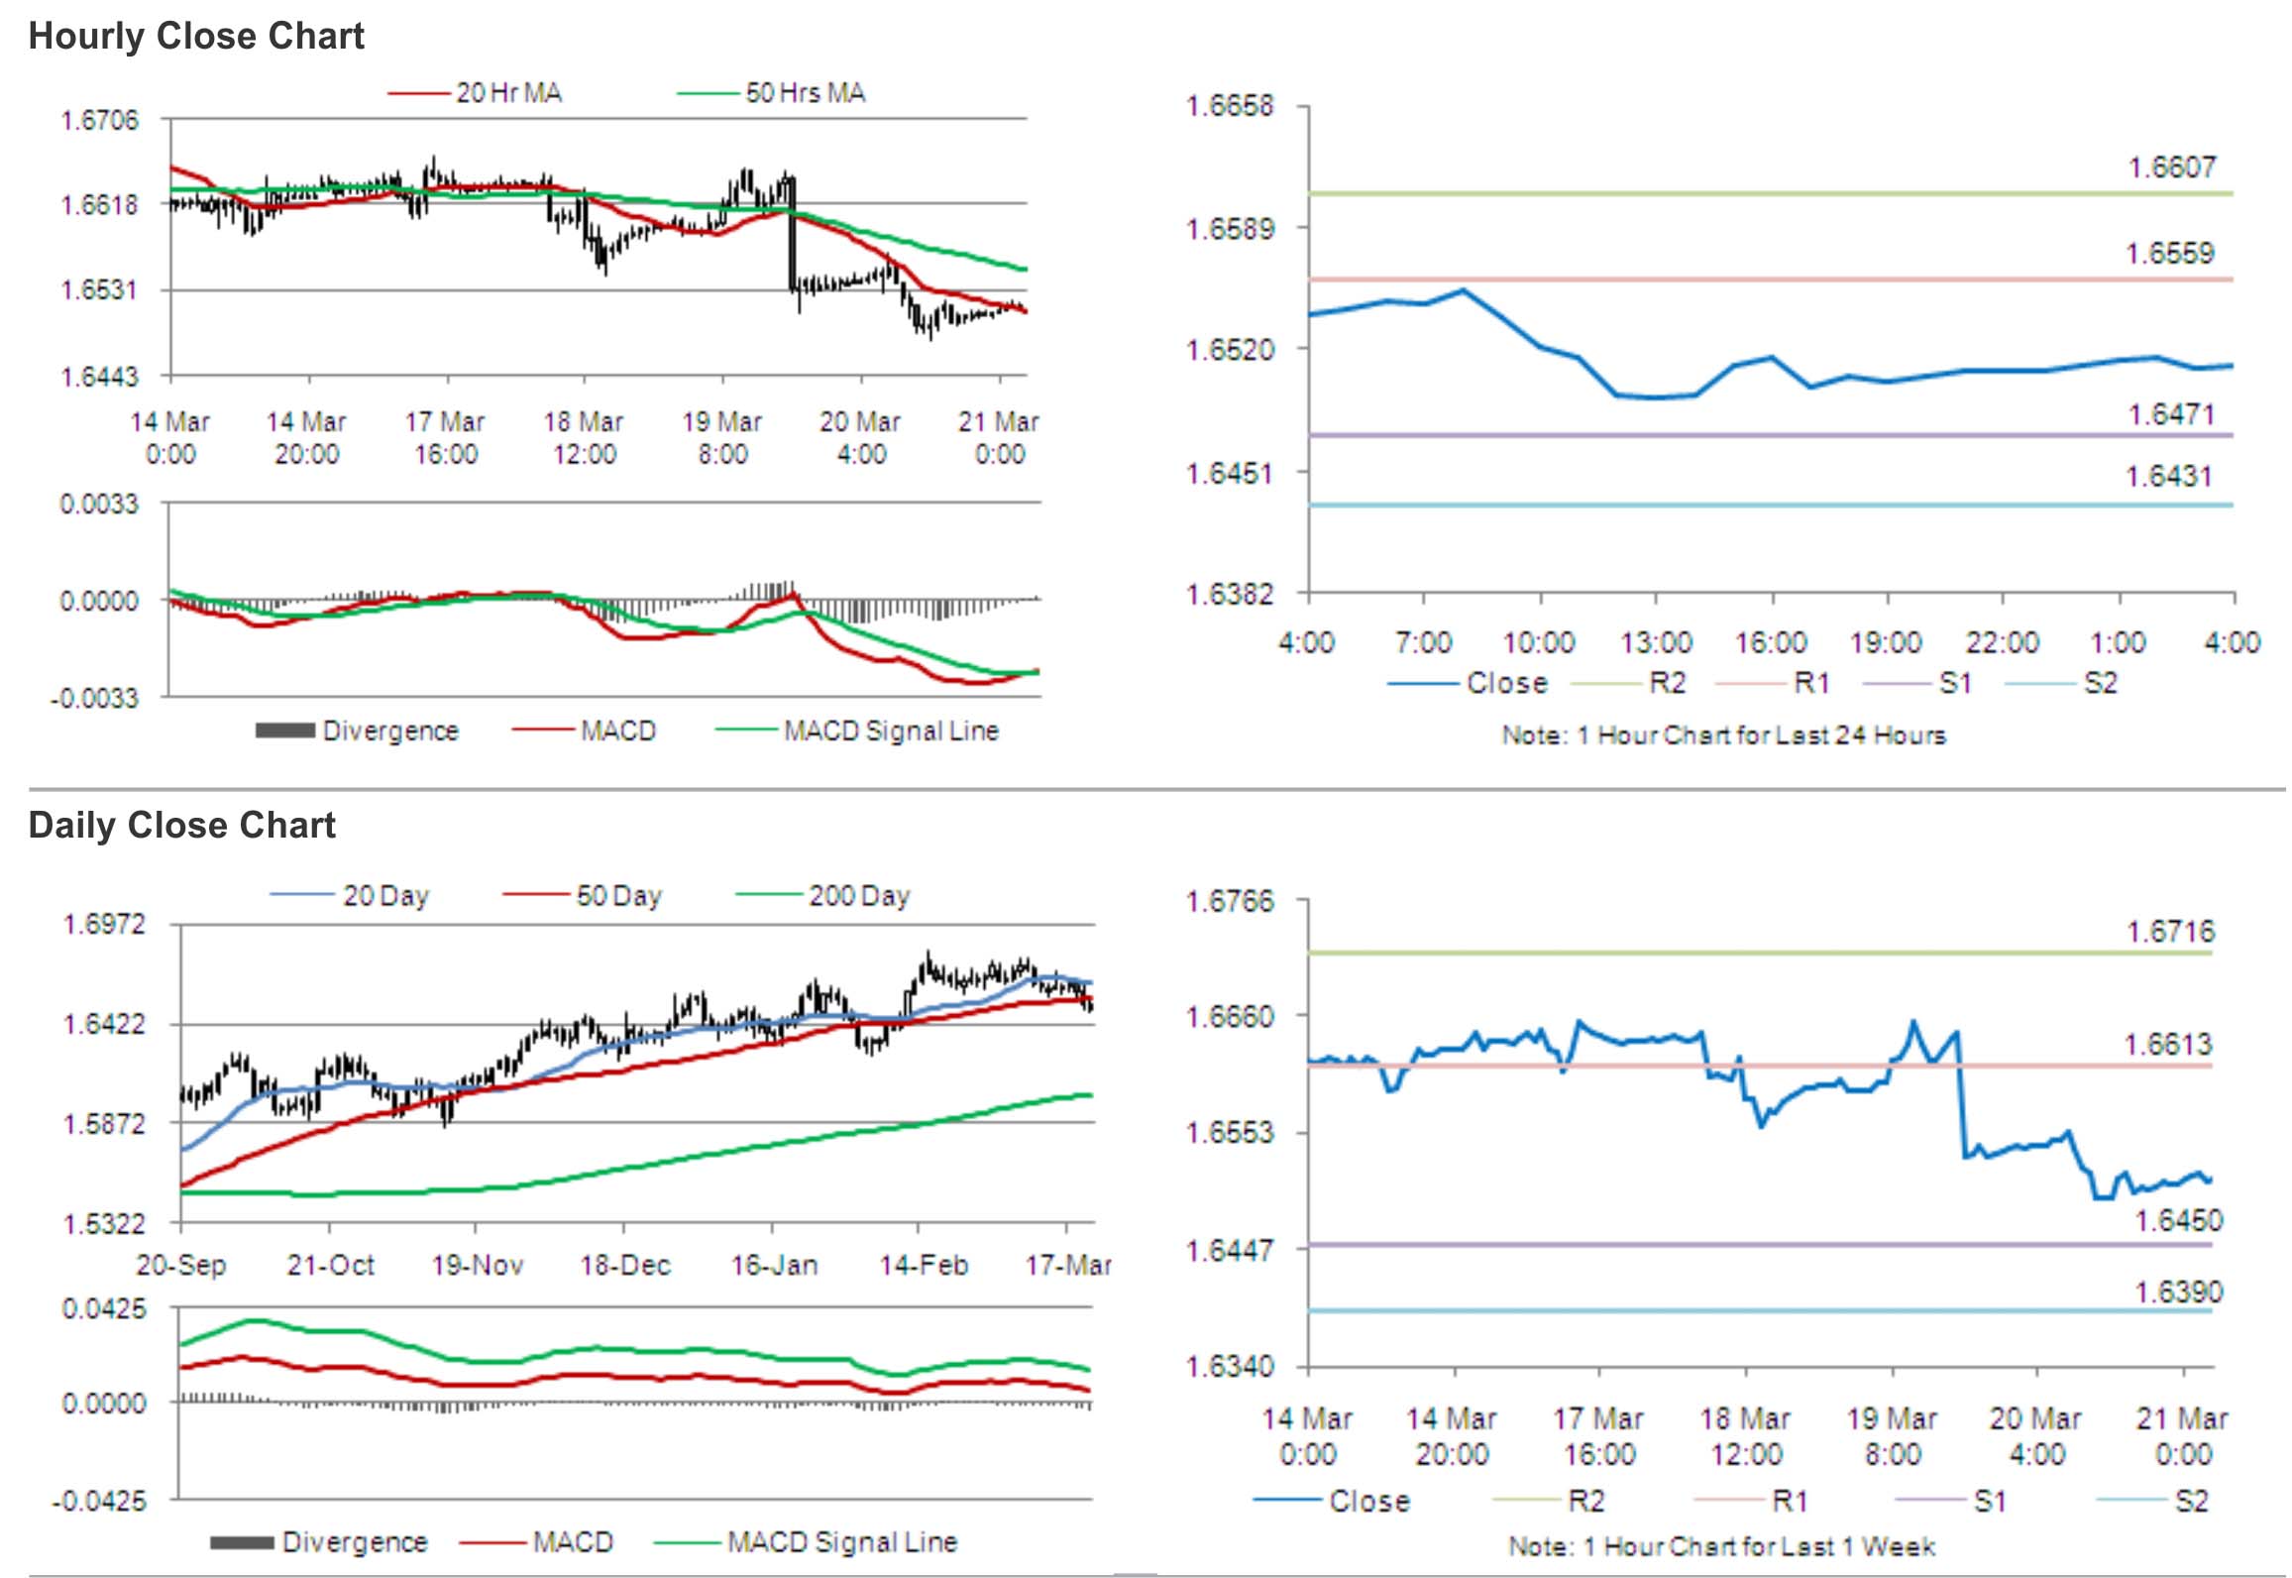Click the 7:00 time label on 24-hour chart
The width and height of the screenshot is (2292, 1578).
[1423, 643]
